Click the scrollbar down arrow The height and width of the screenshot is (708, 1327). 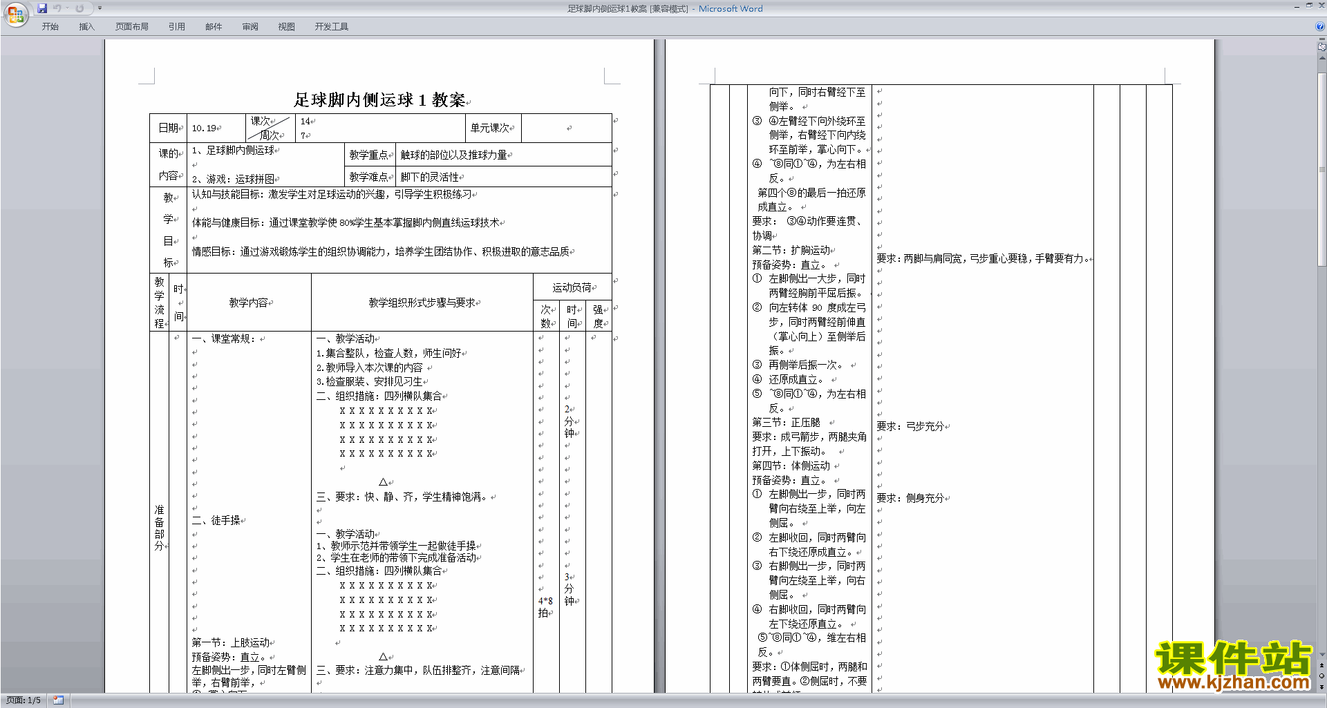(x=1322, y=655)
